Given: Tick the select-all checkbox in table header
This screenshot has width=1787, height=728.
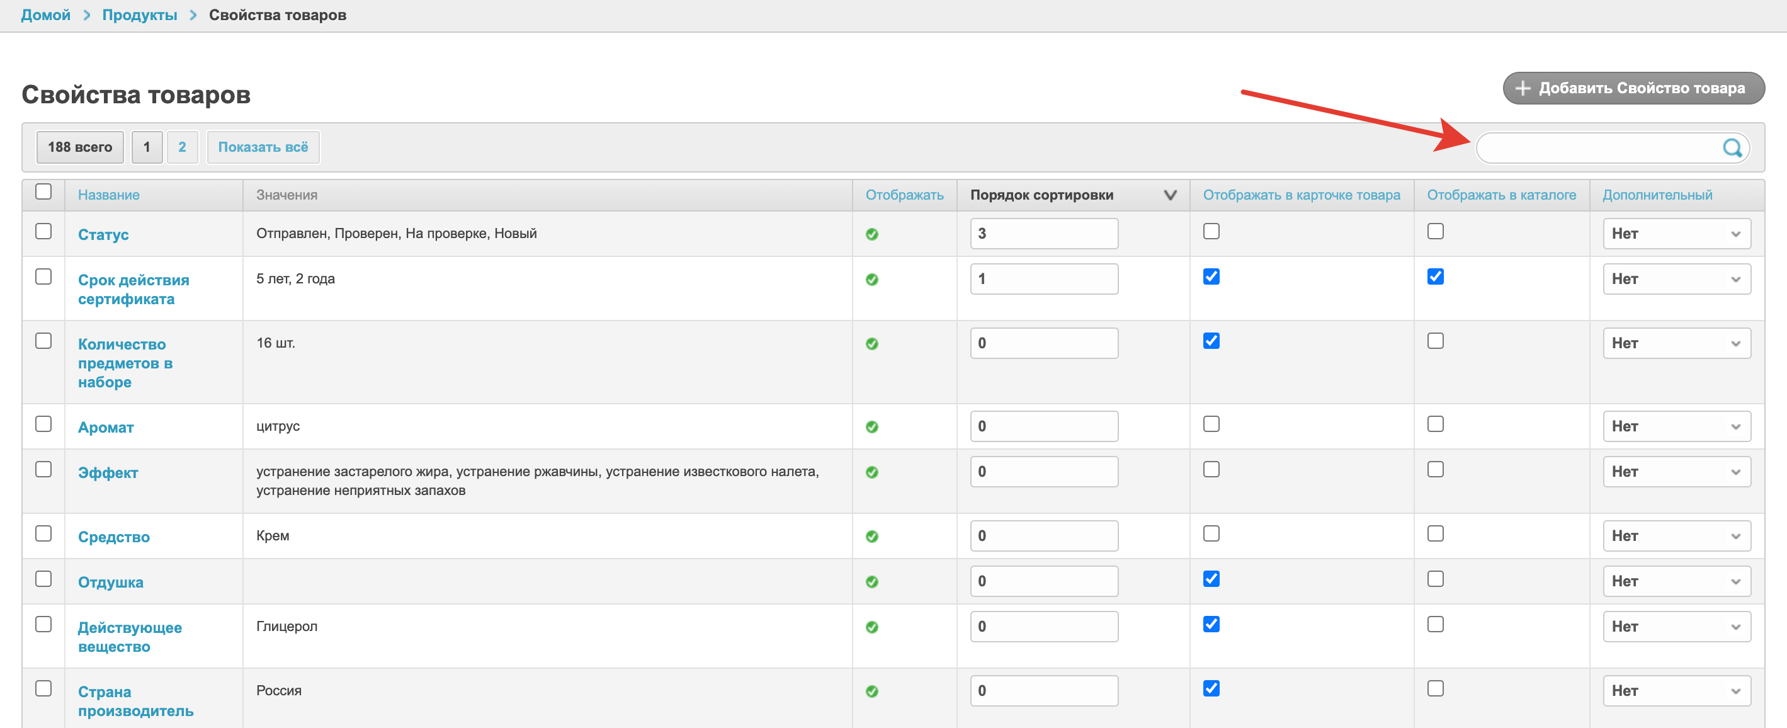Looking at the screenshot, I should (43, 191).
